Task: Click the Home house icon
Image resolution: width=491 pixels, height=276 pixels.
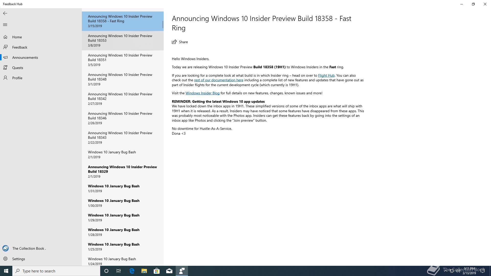Action: pyautogui.click(x=5, y=37)
